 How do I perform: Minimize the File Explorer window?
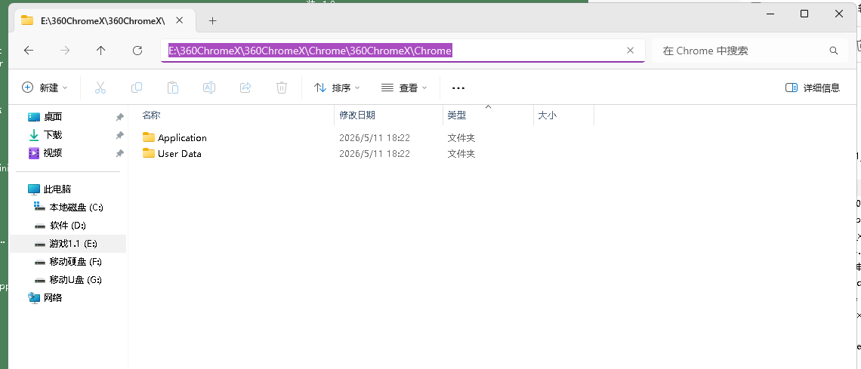coord(770,14)
